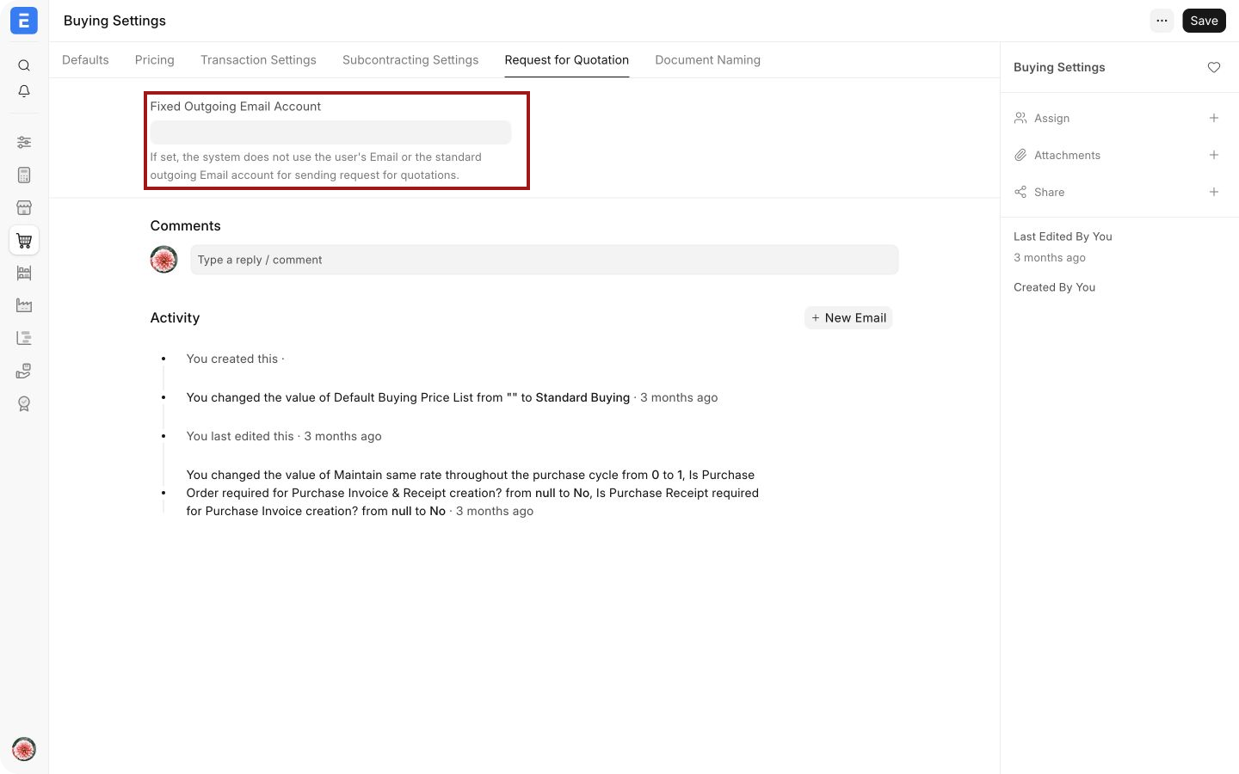The width and height of the screenshot is (1239, 774).
Task: Click the heart icon to like Buying Settings
Action: coord(1214,67)
